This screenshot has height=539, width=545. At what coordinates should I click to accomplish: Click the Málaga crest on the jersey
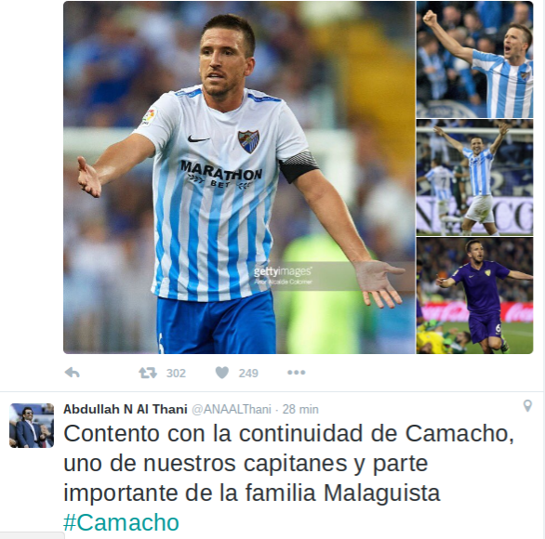pos(248,141)
